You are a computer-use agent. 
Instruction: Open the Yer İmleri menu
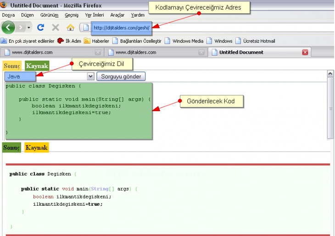(x=95, y=15)
